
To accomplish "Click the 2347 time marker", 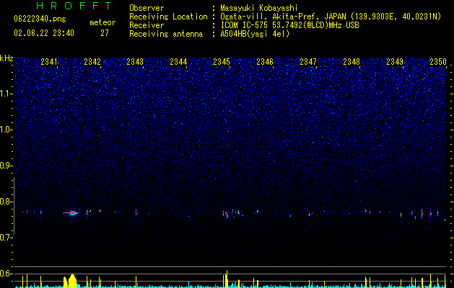I will coord(308,62).
